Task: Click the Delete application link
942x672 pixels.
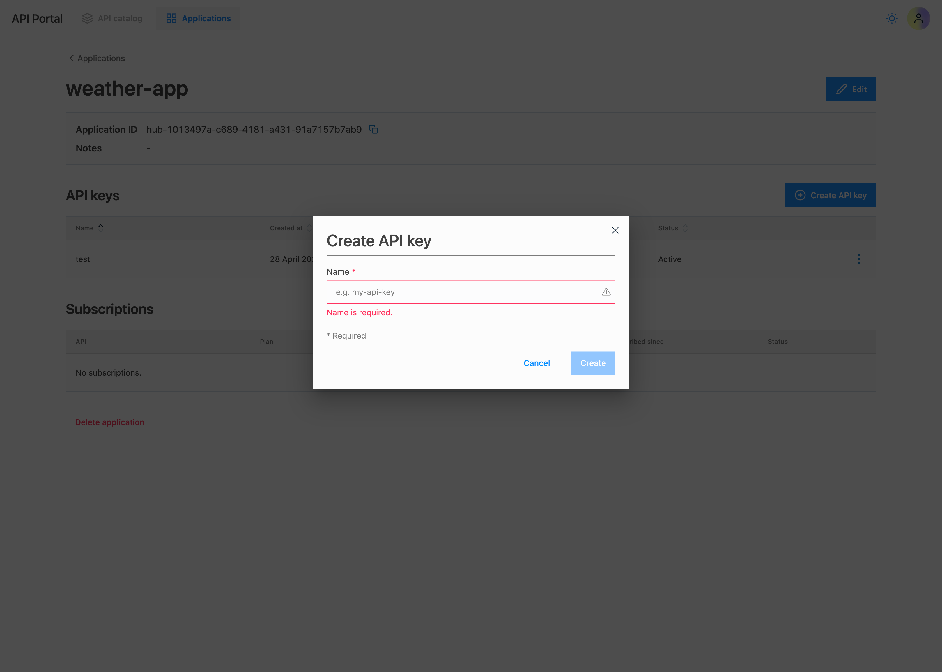Action: coord(110,422)
